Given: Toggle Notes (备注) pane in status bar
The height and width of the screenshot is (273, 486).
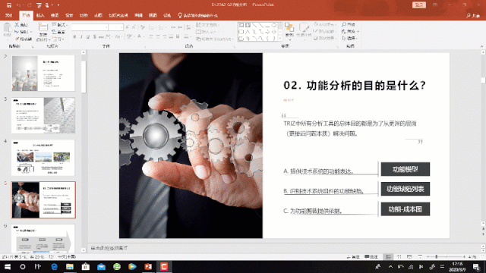Looking at the screenshot, I should coord(353,257).
